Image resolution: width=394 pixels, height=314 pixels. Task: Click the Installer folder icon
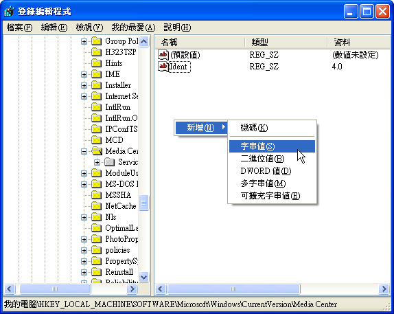97,85
